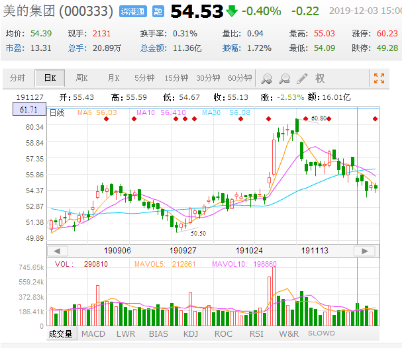Click the zoom in magnifier icon
The width and height of the screenshot is (406, 348).
[266, 79]
